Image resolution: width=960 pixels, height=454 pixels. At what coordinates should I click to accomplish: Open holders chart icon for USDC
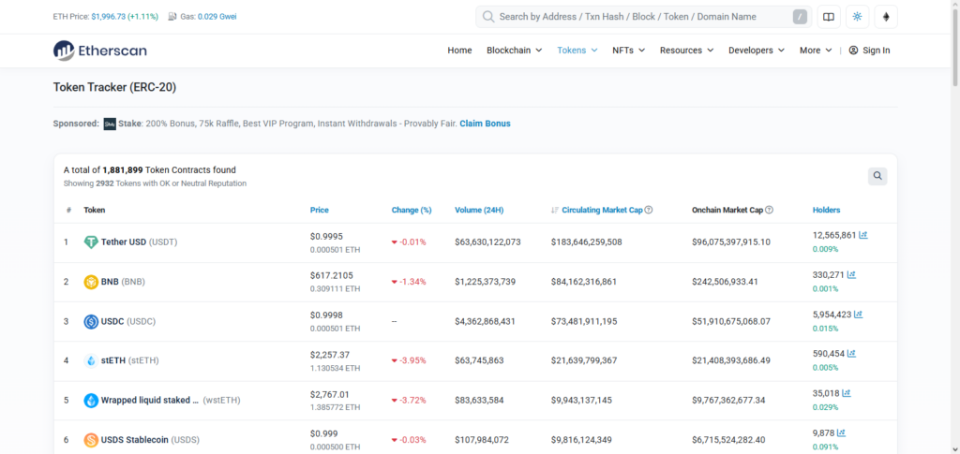[x=859, y=315]
